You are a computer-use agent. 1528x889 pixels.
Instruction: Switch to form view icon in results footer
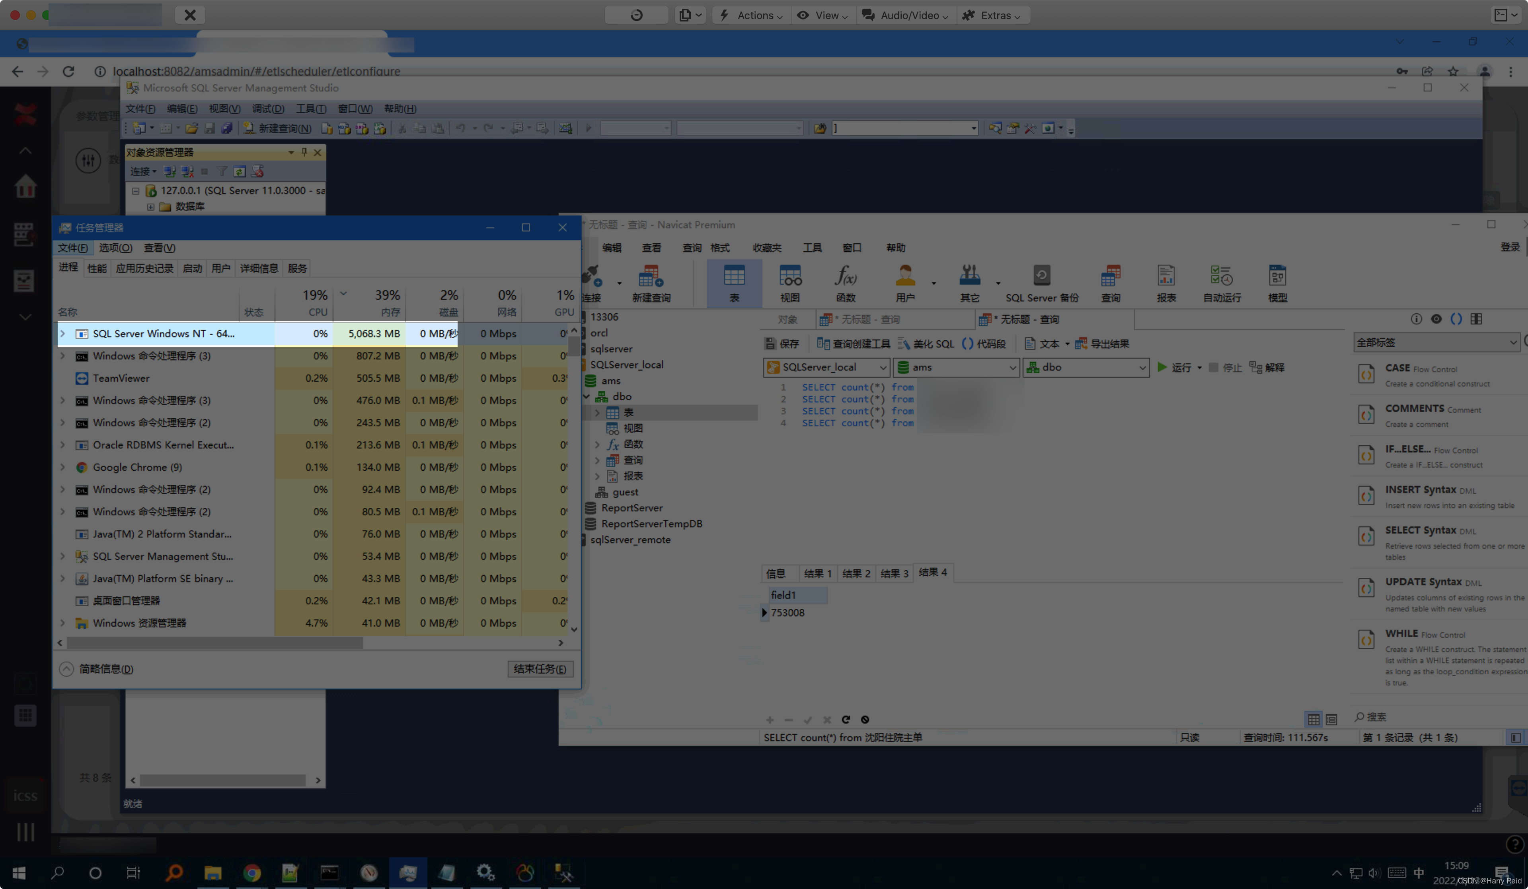[1331, 719]
